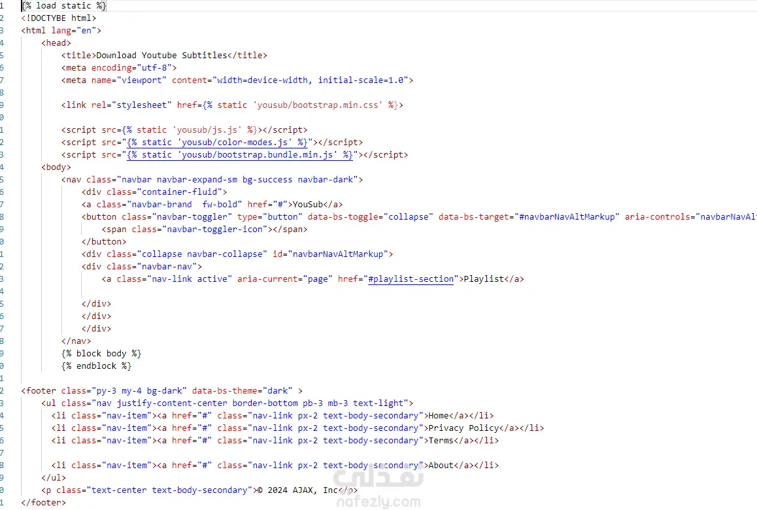
Task: Click the "navbar-nav" div class
Action: 167,267
